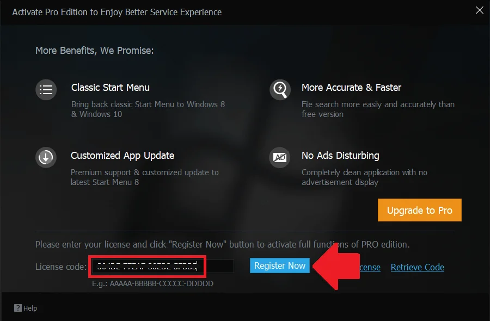This screenshot has height=321, width=490.
Task: Click the "Premium support & customized update" description
Action: pyautogui.click(x=145, y=177)
